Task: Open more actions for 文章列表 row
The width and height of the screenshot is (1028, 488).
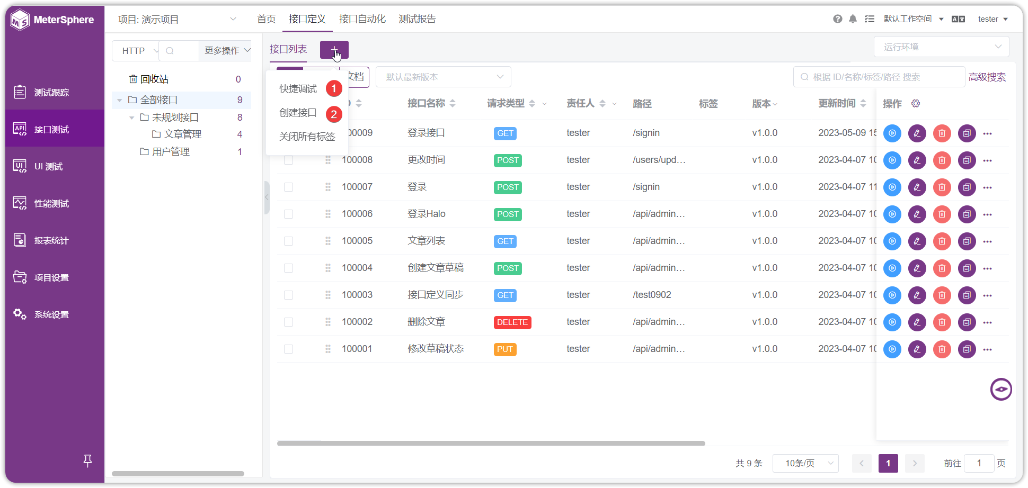Action: point(988,241)
